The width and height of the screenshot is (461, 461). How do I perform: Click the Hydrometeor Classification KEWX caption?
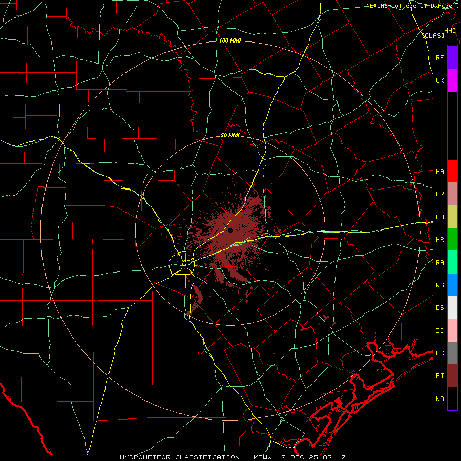tap(233, 457)
